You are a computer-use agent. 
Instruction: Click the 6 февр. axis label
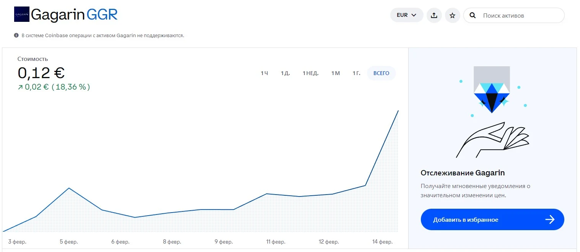click(120, 242)
